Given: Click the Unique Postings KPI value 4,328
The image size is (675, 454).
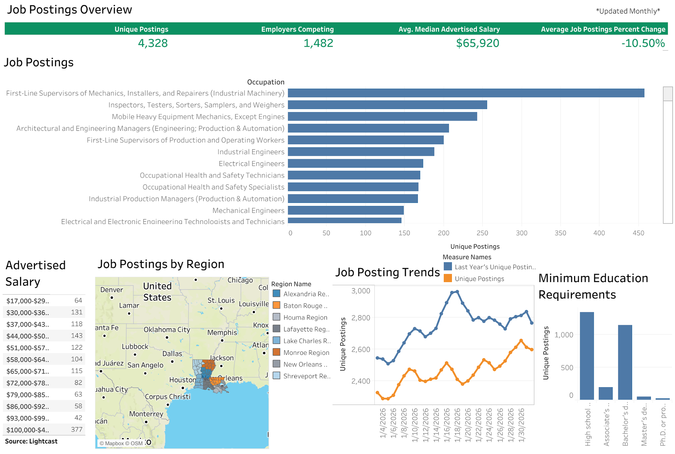Looking at the screenshot, I should pos(153,43).
